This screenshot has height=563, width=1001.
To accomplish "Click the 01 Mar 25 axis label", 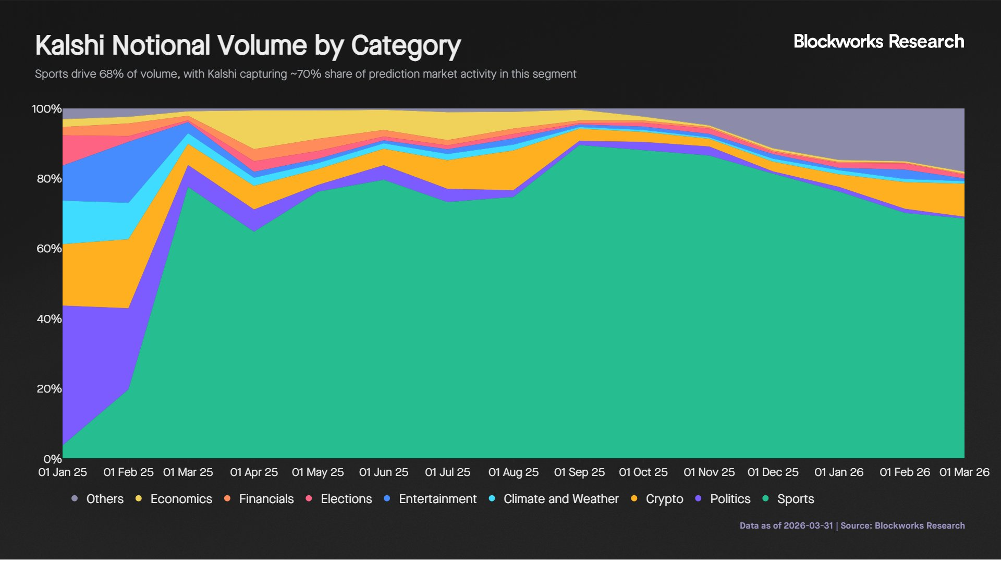I will click(x=188, y=472).
